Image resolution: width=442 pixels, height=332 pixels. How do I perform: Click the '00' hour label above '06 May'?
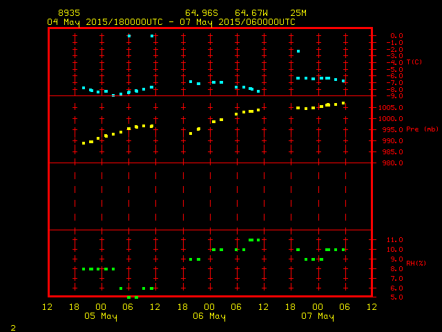(x=209, y=307)
